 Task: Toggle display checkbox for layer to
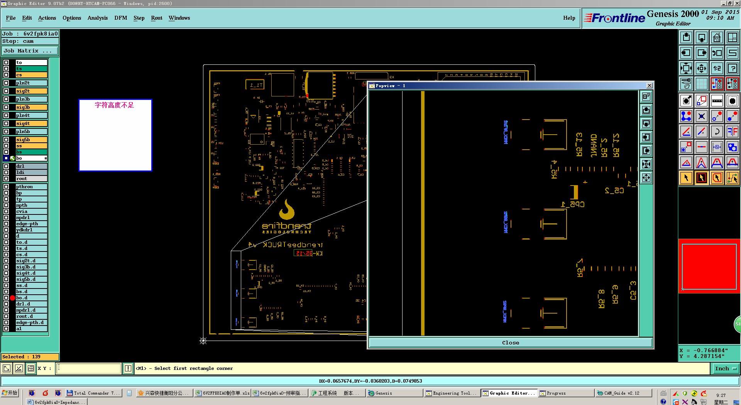[6, 62]
